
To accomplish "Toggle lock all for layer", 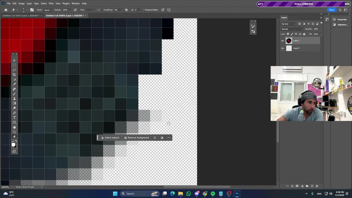I will (304, 34).
